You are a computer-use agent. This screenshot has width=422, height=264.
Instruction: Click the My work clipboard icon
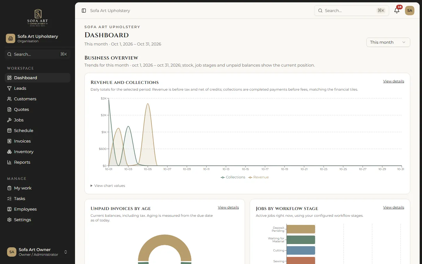tap(9, 188)
